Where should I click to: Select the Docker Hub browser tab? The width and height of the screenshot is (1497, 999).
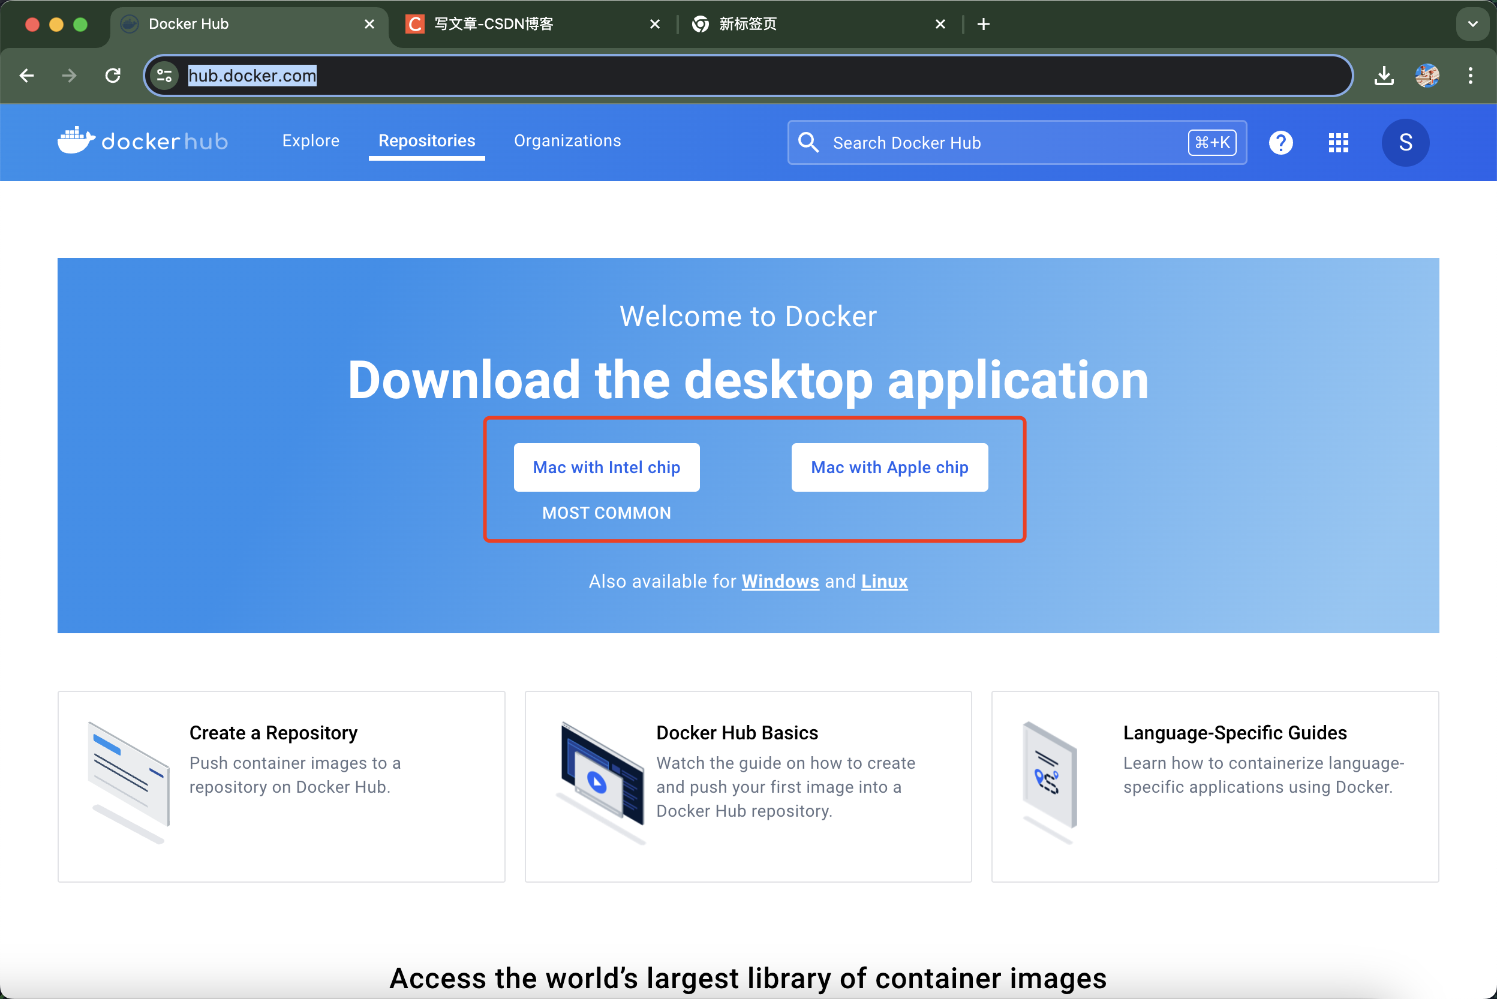[x=248, y=24]
